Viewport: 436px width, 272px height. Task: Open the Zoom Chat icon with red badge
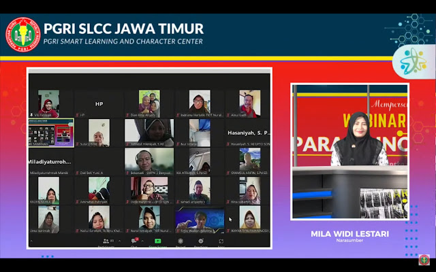134,241
